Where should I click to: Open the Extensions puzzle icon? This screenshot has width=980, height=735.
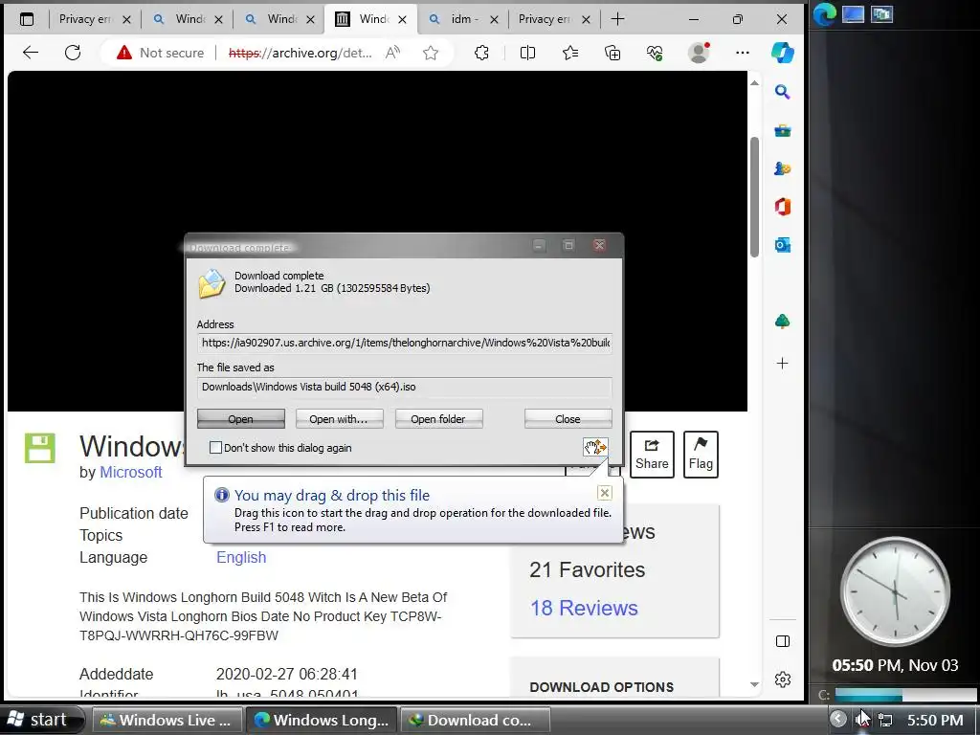click(481, 54)
